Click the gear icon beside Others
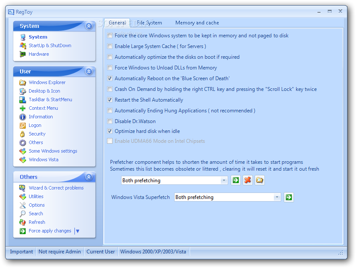Image resolution: width=356 pixels, height=268 pixels. (23, 143)
